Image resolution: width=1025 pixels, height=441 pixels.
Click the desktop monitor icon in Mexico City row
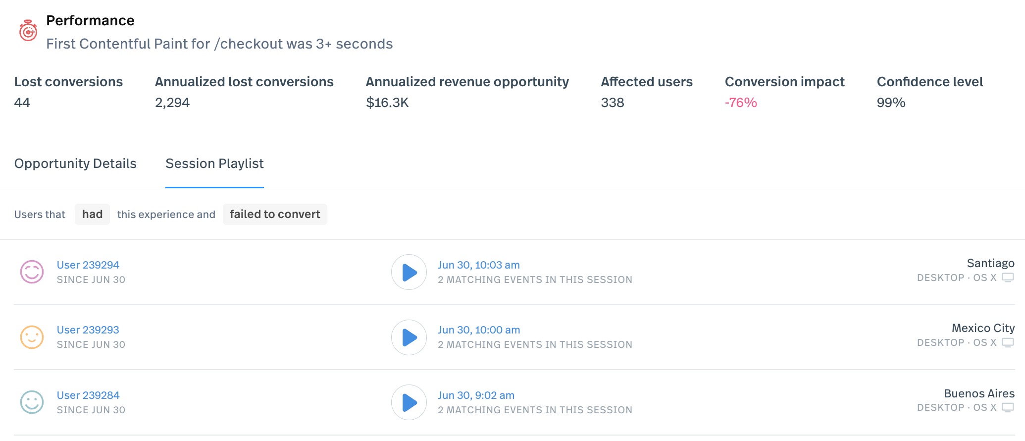(x=1008, y=342)
